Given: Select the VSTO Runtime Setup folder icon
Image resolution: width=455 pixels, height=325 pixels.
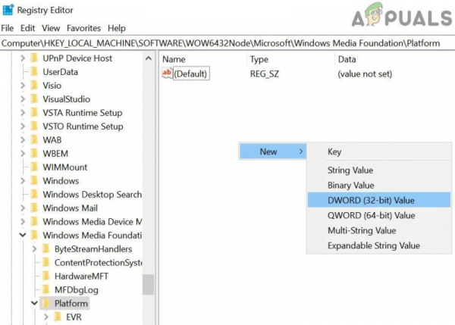Looking at the screenshot, I should (34, 126).
